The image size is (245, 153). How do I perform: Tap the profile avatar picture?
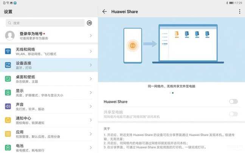pyautogui.click(x=10, y=36)
